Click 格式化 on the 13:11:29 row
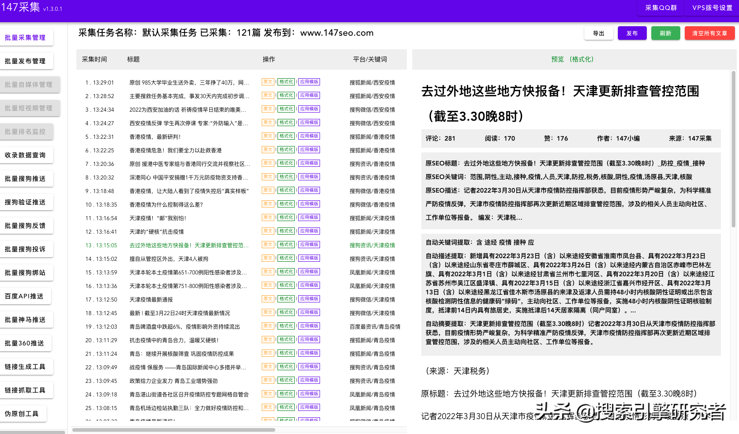 [286, 340]
